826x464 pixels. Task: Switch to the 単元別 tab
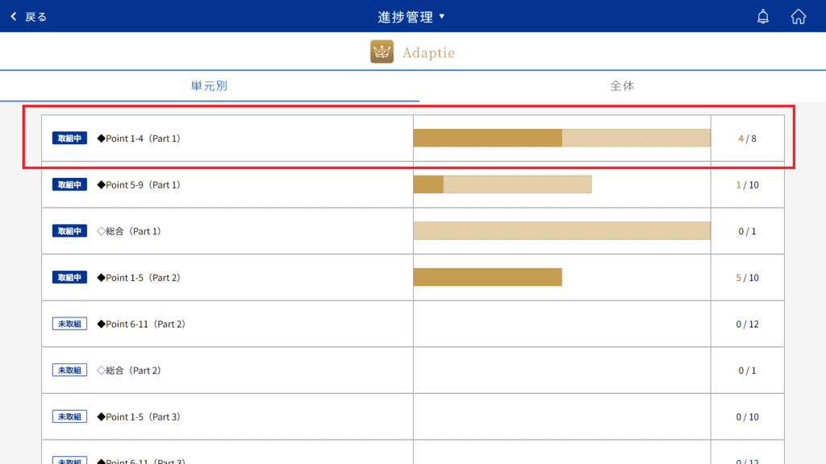210,85
